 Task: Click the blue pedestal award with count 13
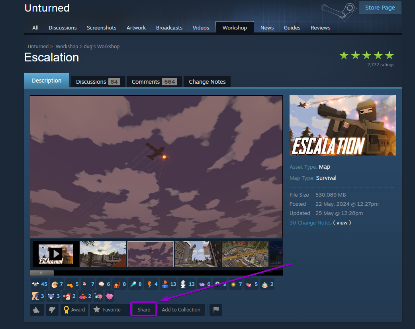click(168, 284)
